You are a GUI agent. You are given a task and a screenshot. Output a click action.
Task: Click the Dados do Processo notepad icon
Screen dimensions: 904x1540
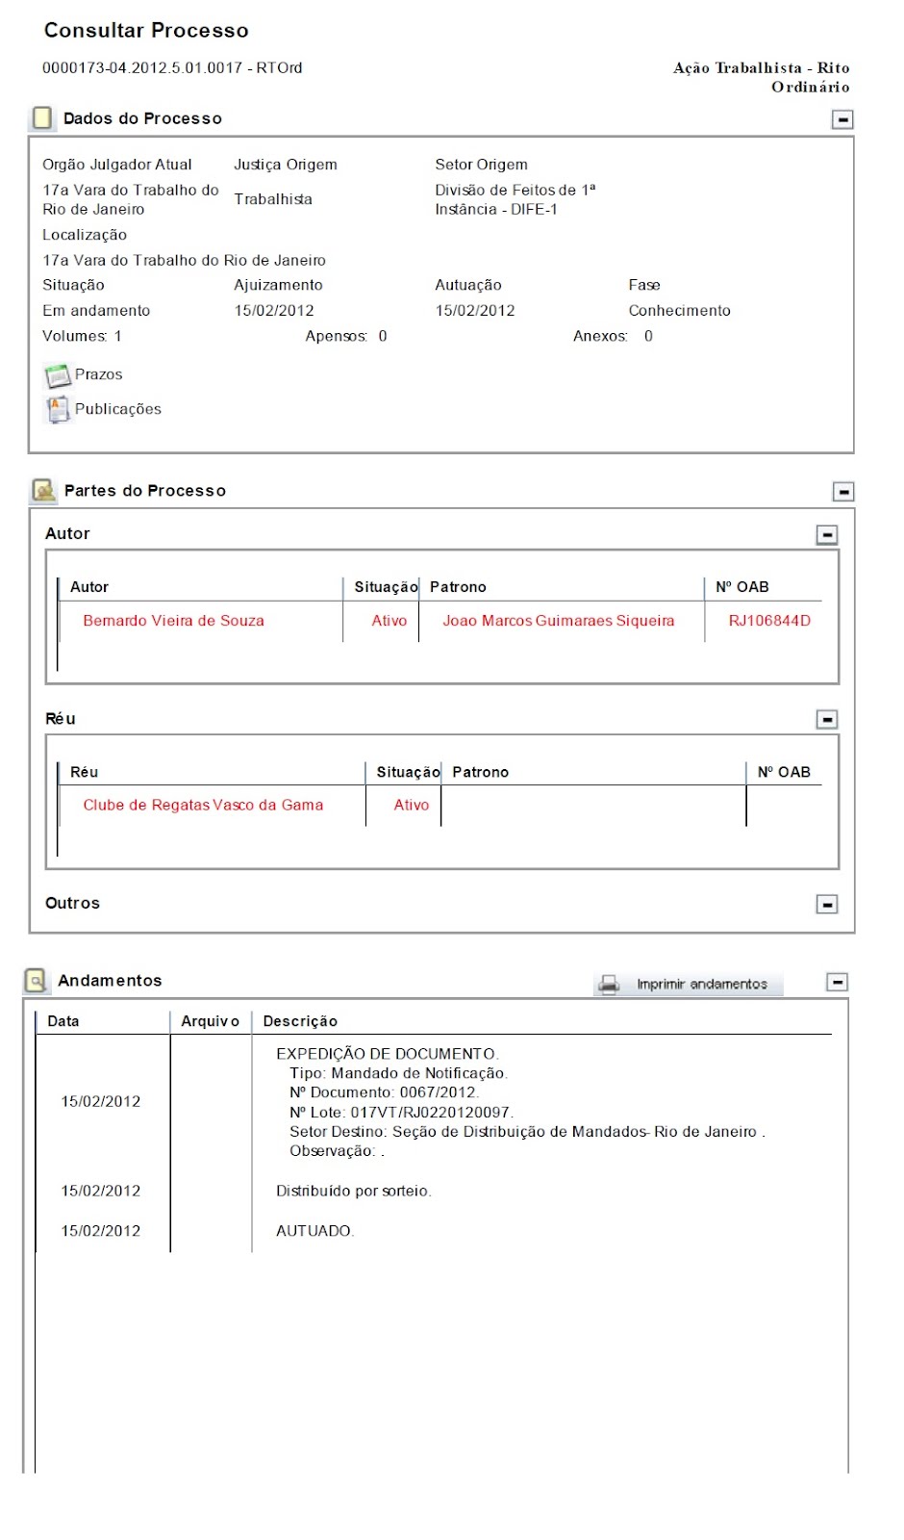click(x=42, y=117)
